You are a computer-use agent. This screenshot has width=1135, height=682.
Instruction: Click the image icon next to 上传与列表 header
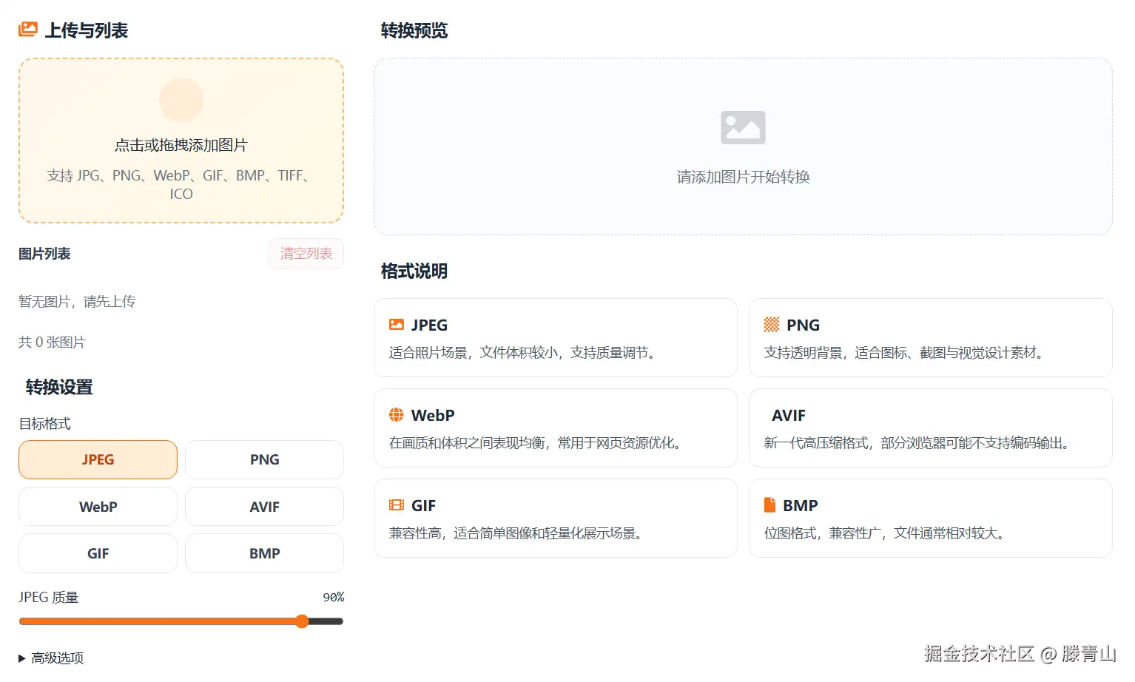click(x=27, y=28)
